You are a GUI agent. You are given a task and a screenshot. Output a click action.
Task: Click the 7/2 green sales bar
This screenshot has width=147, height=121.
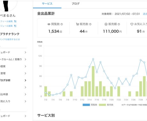pos(46,91)
